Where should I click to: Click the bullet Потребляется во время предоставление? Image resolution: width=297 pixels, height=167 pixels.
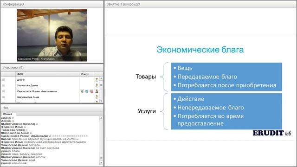pyautogui.click(x=210, y=120)
